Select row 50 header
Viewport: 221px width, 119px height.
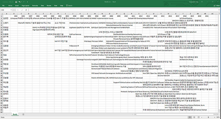[x=2, y=83]
